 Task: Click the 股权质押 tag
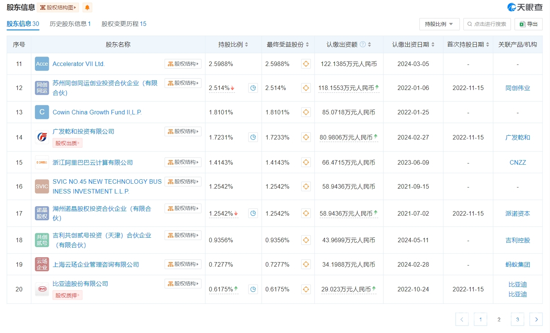(68, 295)
